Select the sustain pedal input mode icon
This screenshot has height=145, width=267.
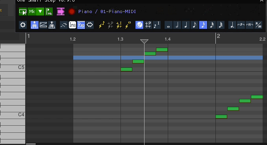pyautogui.click(x=43, y=25)
